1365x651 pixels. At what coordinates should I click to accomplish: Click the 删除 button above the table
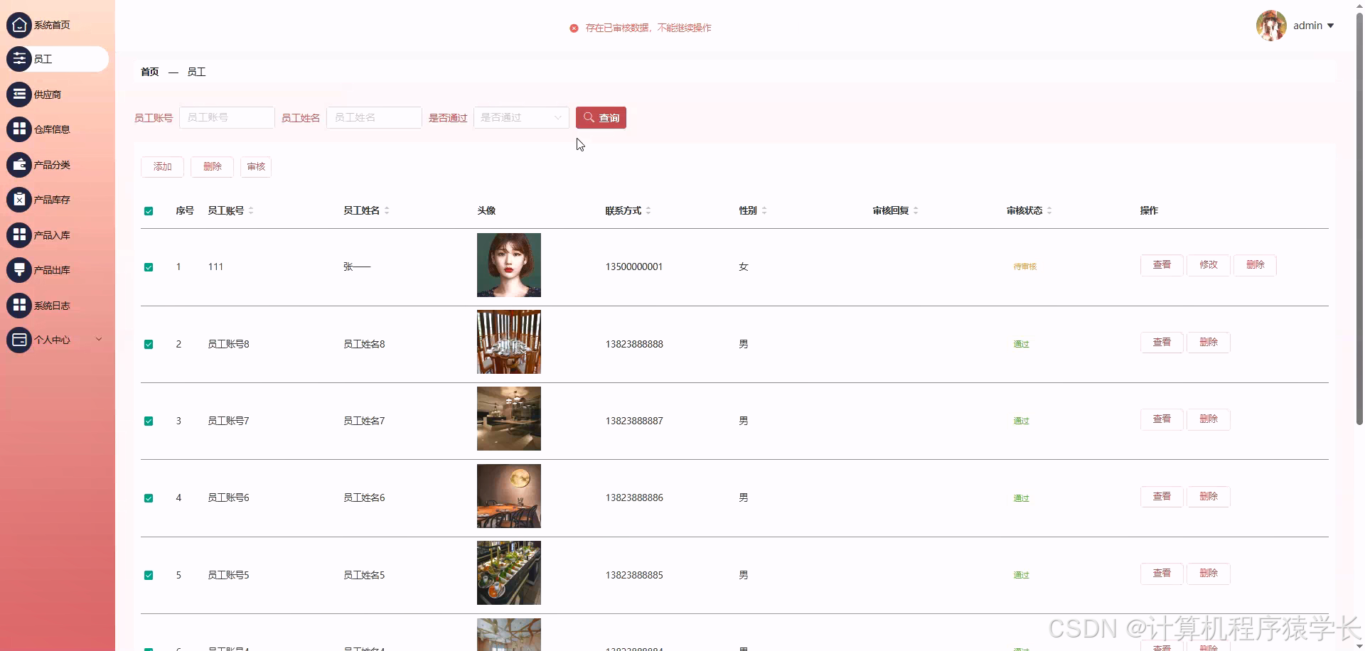213,166
